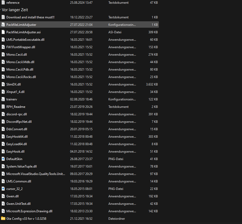The width and height of the screenshot is (242, 224).
Task: Select file name 'LMS.Common.dll'
Action: 19,181
